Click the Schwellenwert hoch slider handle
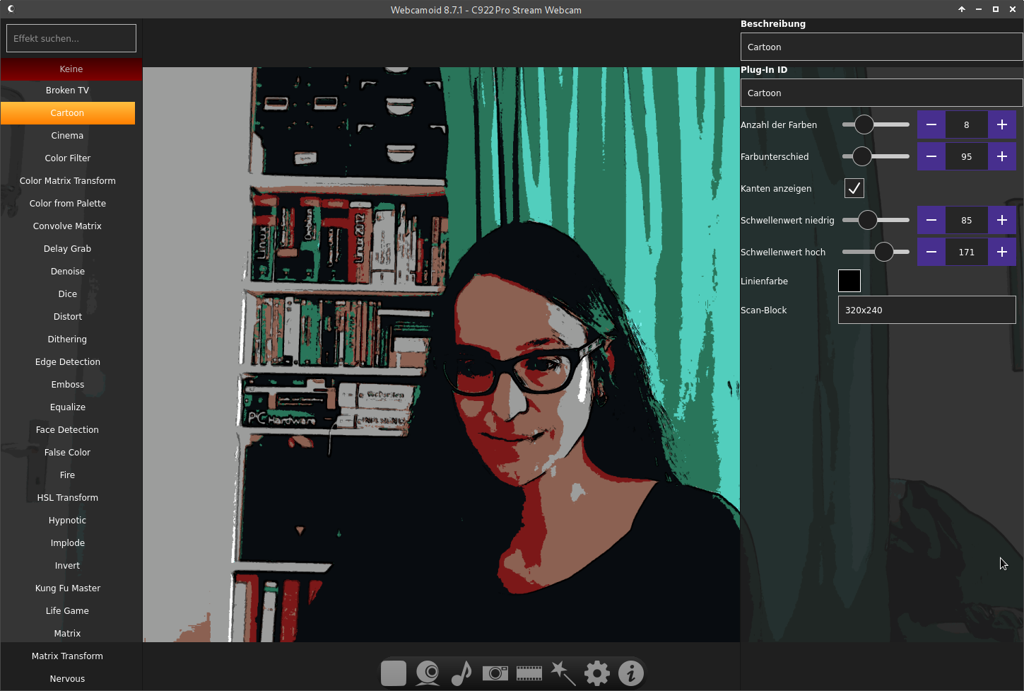Viewport: 1024px width, 691px height. coord(883,252)
